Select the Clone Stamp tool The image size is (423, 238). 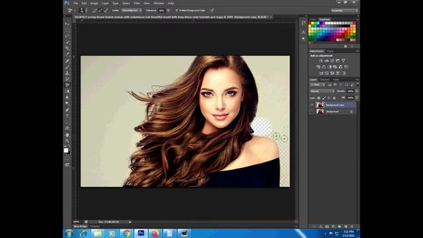tap(67, 73)
